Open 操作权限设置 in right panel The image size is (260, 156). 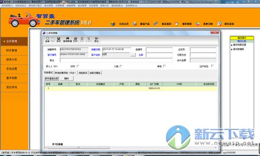(x=240, y=45)
